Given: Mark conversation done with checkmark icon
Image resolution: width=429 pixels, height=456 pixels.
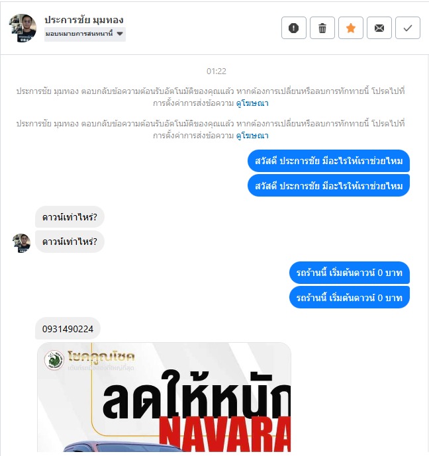Looking at the screenshot, I should click(408, 28).
